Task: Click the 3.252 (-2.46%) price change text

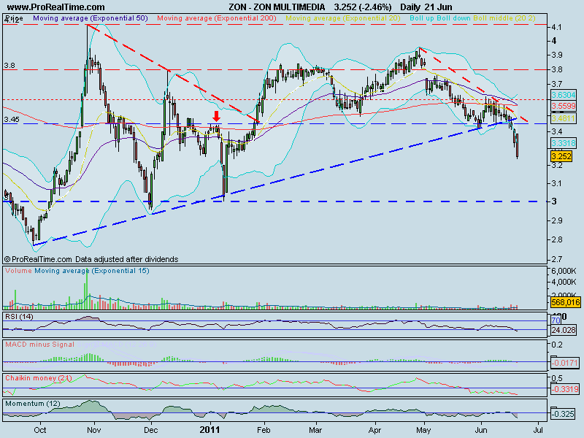Action: (x=362, y=7)
